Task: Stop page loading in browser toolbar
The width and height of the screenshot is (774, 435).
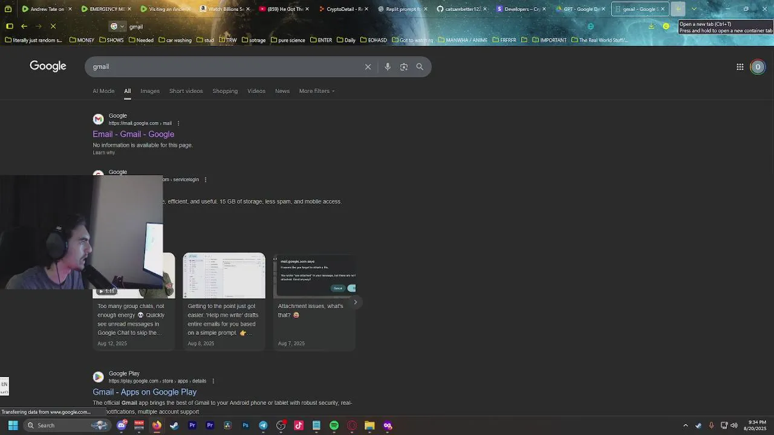Action: (53, 27)
